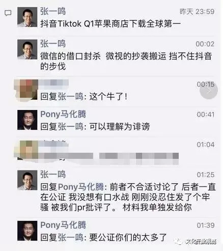This screenshot has width=223, height=251.
Task: Tap the blurred avatar on the 01:04 comment
Action: pos(27,150)
